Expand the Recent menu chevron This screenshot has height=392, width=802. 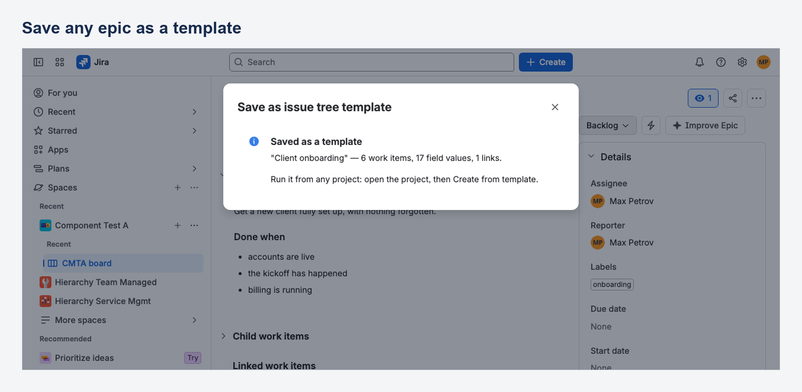(194, 112)
